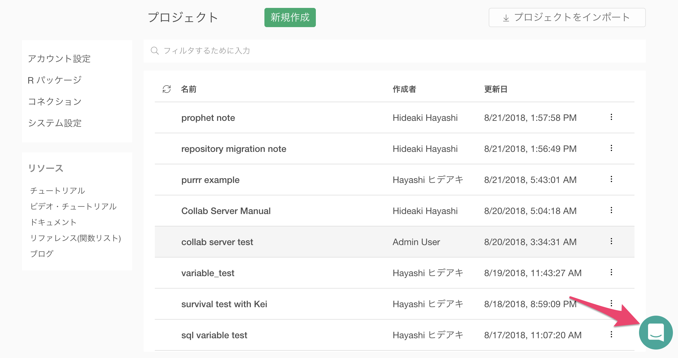Viewport: 678px width, 358px height.
Task: Open アカウント設定 in sidebar
Action: click(59, 59)
